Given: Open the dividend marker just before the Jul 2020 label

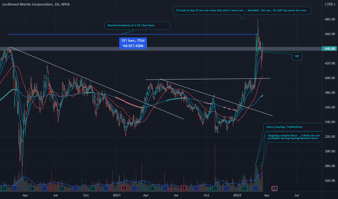Looking at the screenshot, I should (44, 189).
